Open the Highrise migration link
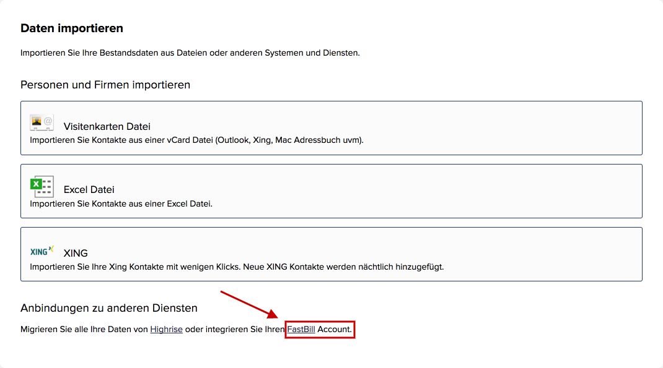Image resolution: width=663 pixels, height=368 pixels. pos(166,329)
